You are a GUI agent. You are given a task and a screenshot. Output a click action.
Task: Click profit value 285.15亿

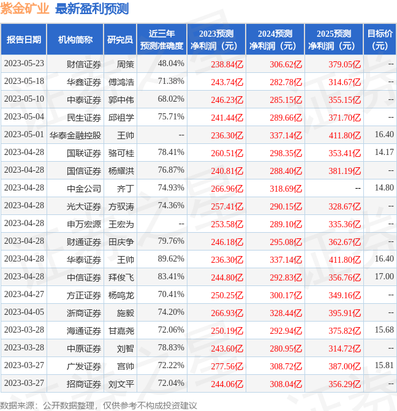tap(286, 100)
